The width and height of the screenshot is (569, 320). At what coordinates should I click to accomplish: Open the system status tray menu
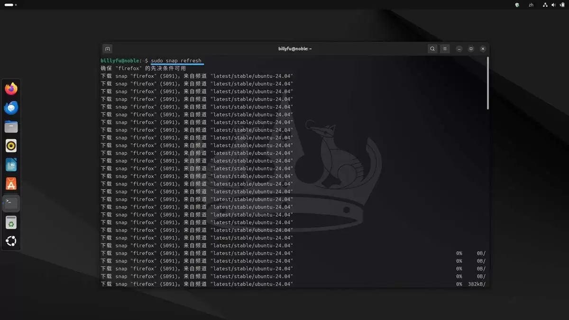click(545, 5)
